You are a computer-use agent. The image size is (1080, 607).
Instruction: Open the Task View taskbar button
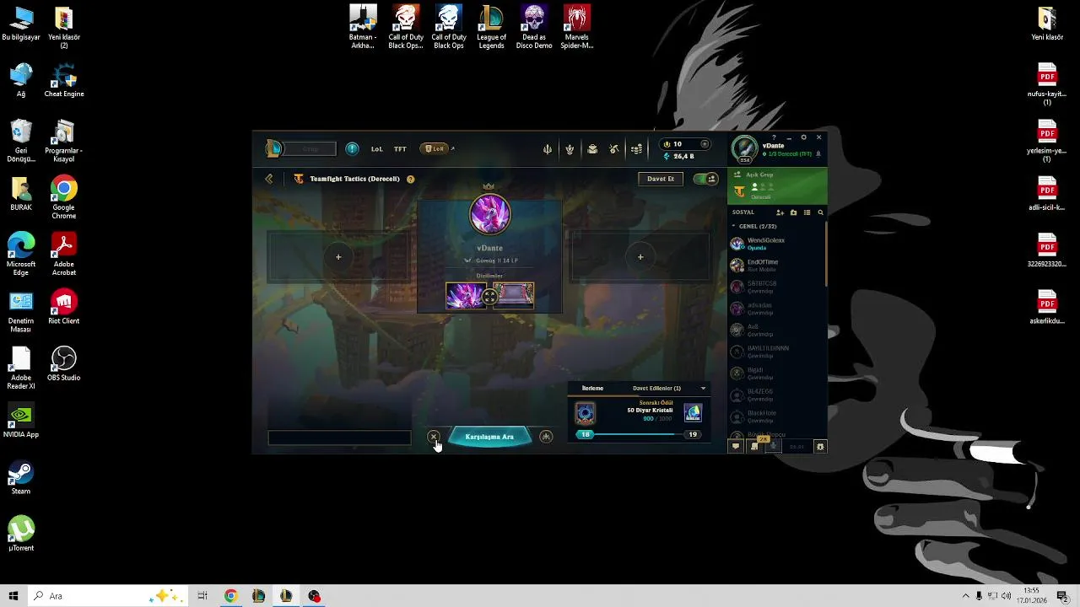coord(202,596)
